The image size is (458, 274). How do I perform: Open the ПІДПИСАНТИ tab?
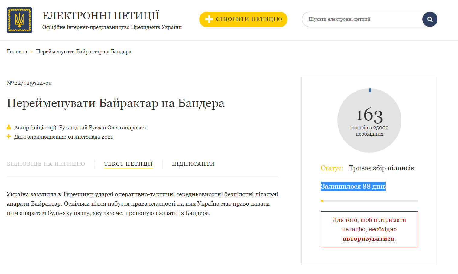click(193, 164)
